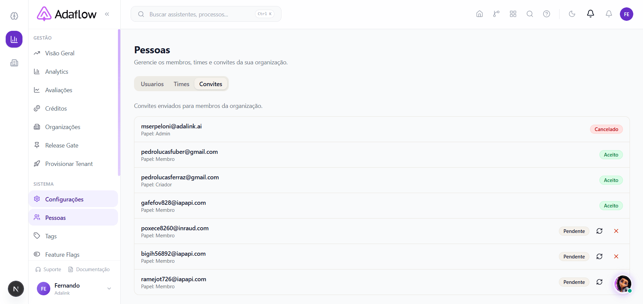This screenshot has height=304, width=643.
Task: Select email pedrolucasferraz@gmail.com
Action: click(x=180, y=177)
